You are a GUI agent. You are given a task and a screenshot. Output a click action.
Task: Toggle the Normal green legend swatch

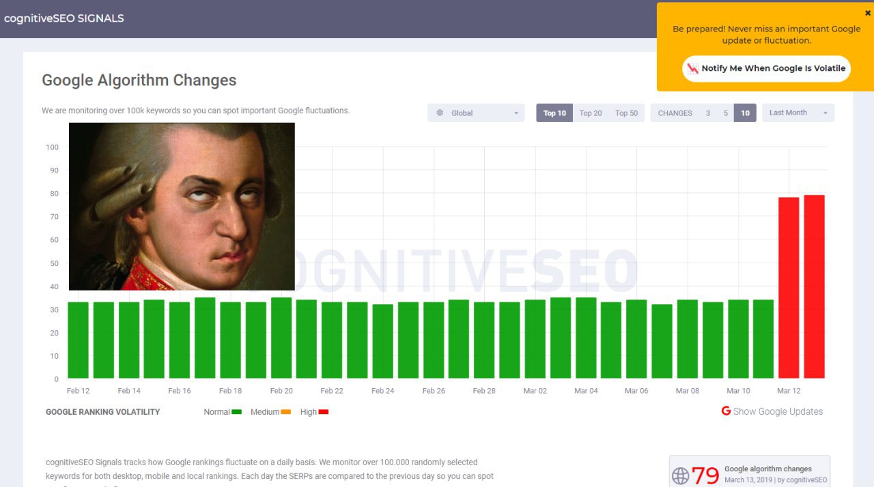tap(237, 412)
